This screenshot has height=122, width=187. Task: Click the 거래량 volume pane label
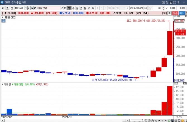point(7,84)
